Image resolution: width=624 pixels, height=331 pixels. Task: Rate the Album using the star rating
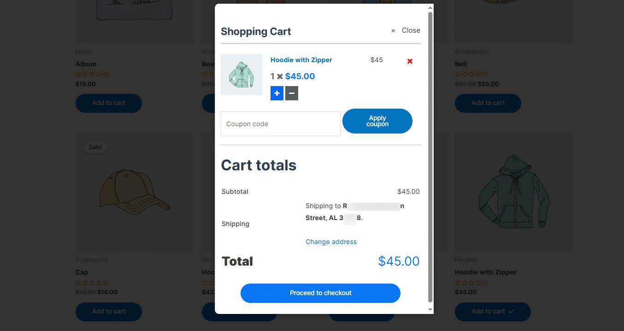[x=92, y=74]
